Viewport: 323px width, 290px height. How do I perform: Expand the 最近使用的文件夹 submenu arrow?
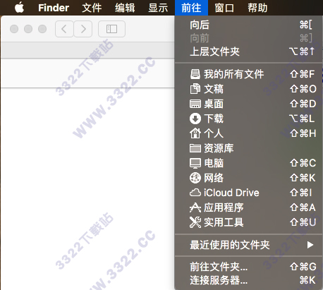(x=310, y=245)
